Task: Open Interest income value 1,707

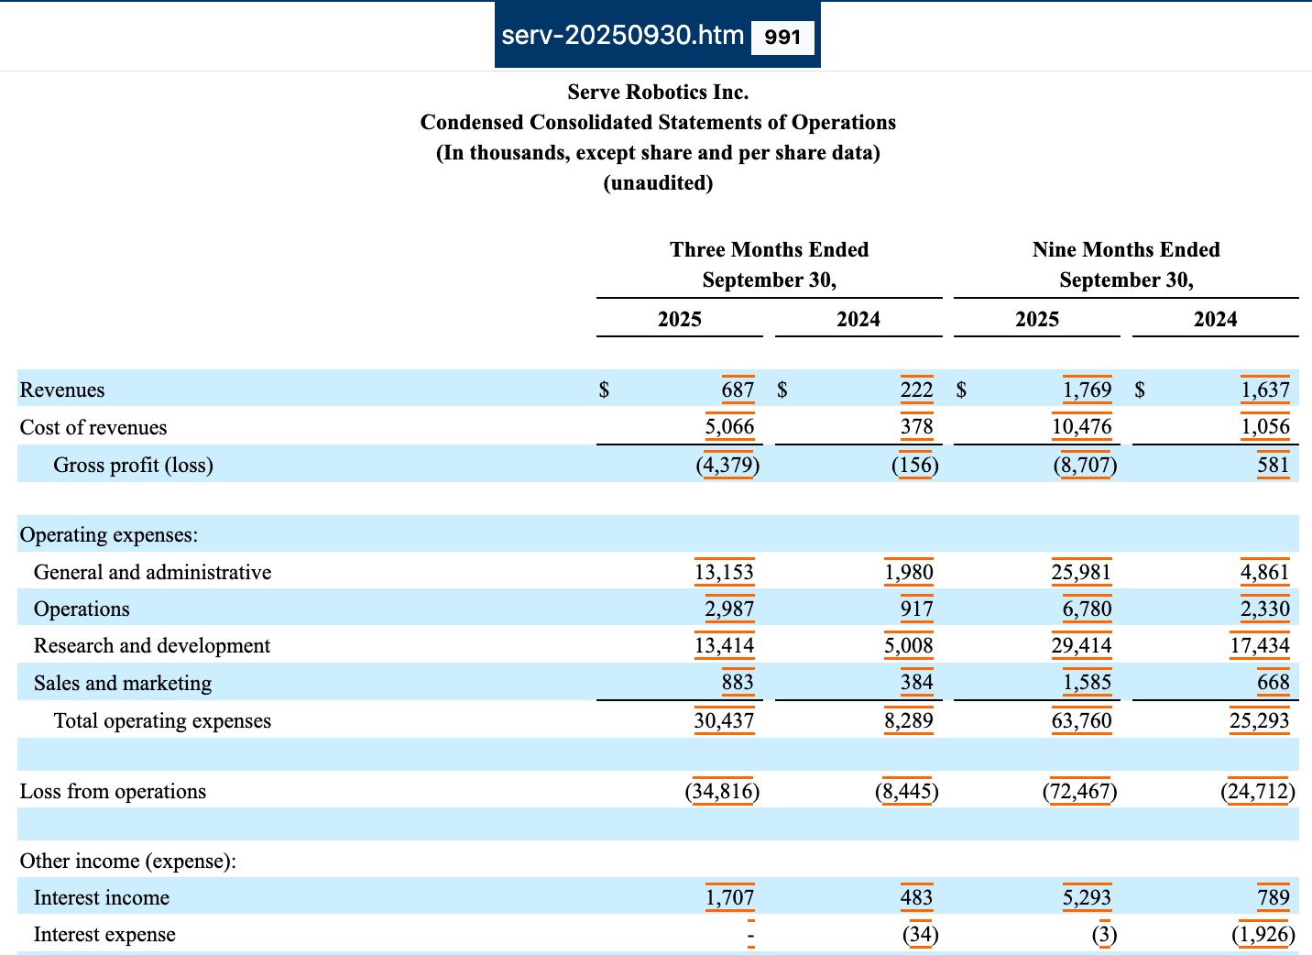Action: click(x=729, y=898)
